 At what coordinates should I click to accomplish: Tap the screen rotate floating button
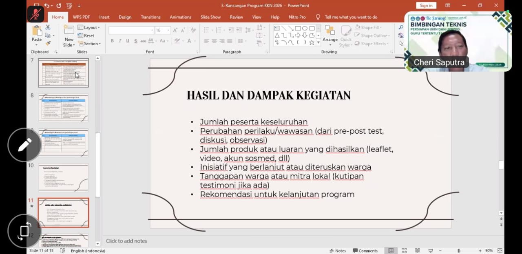pyautogui.click(x=24, y=230)
